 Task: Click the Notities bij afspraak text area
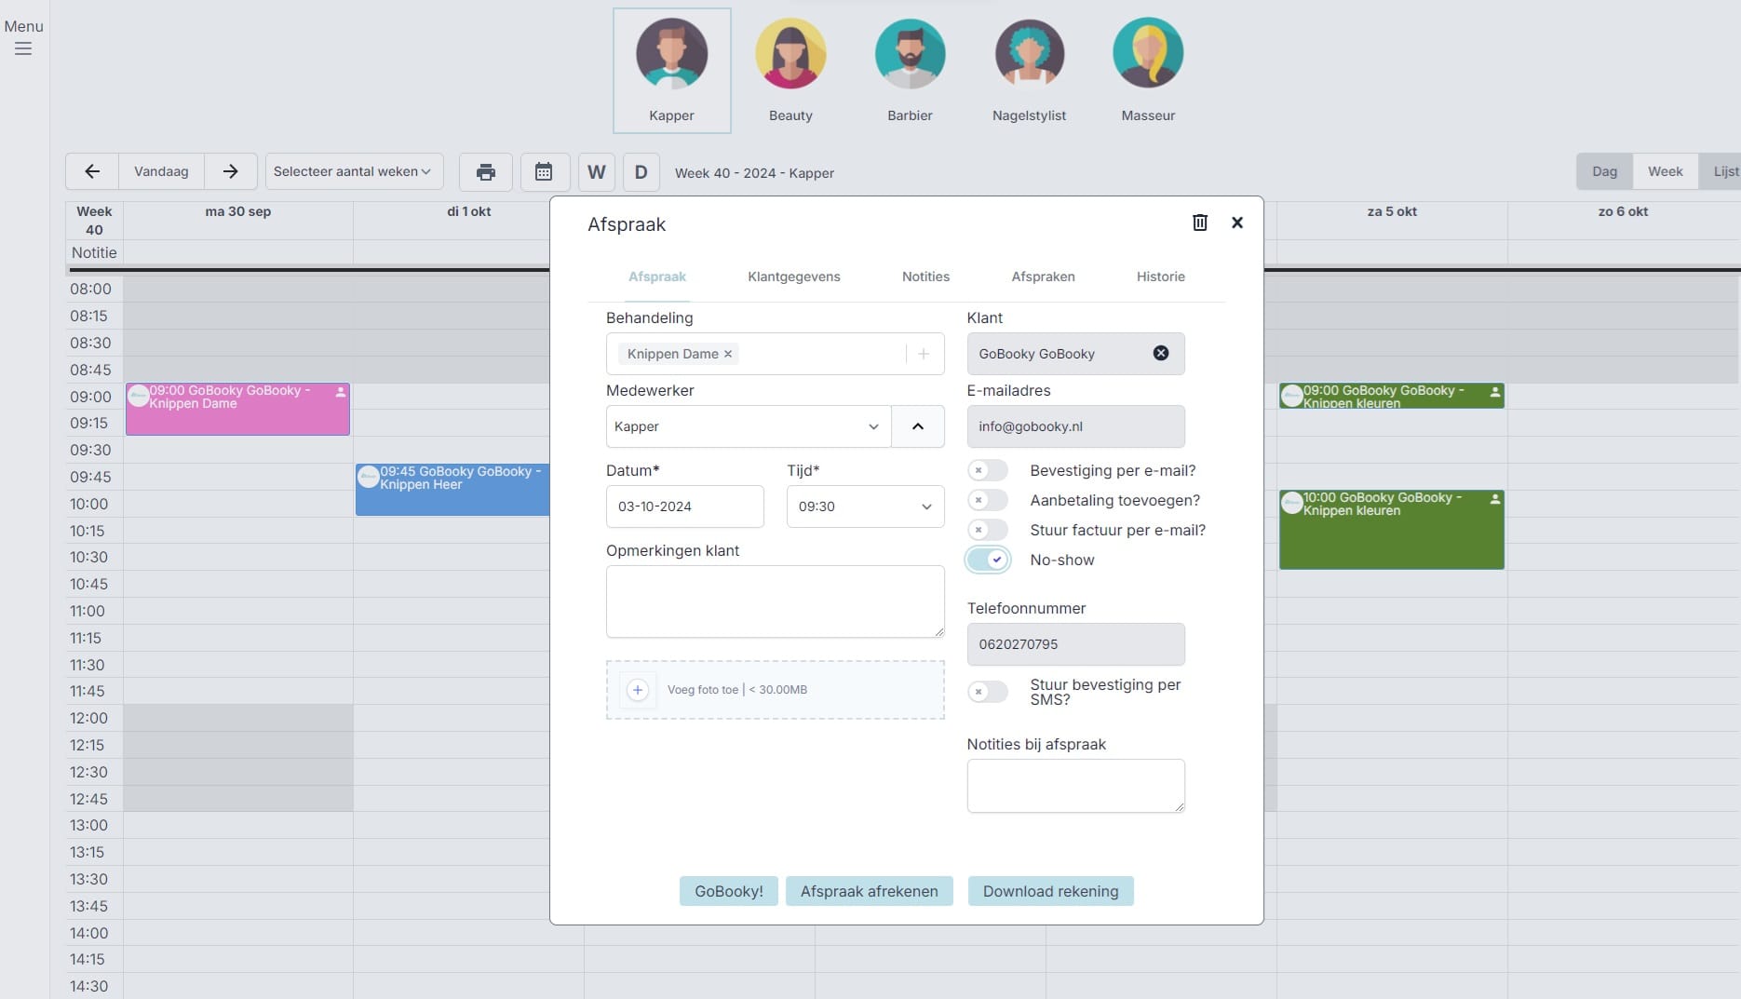[1075, 786]
